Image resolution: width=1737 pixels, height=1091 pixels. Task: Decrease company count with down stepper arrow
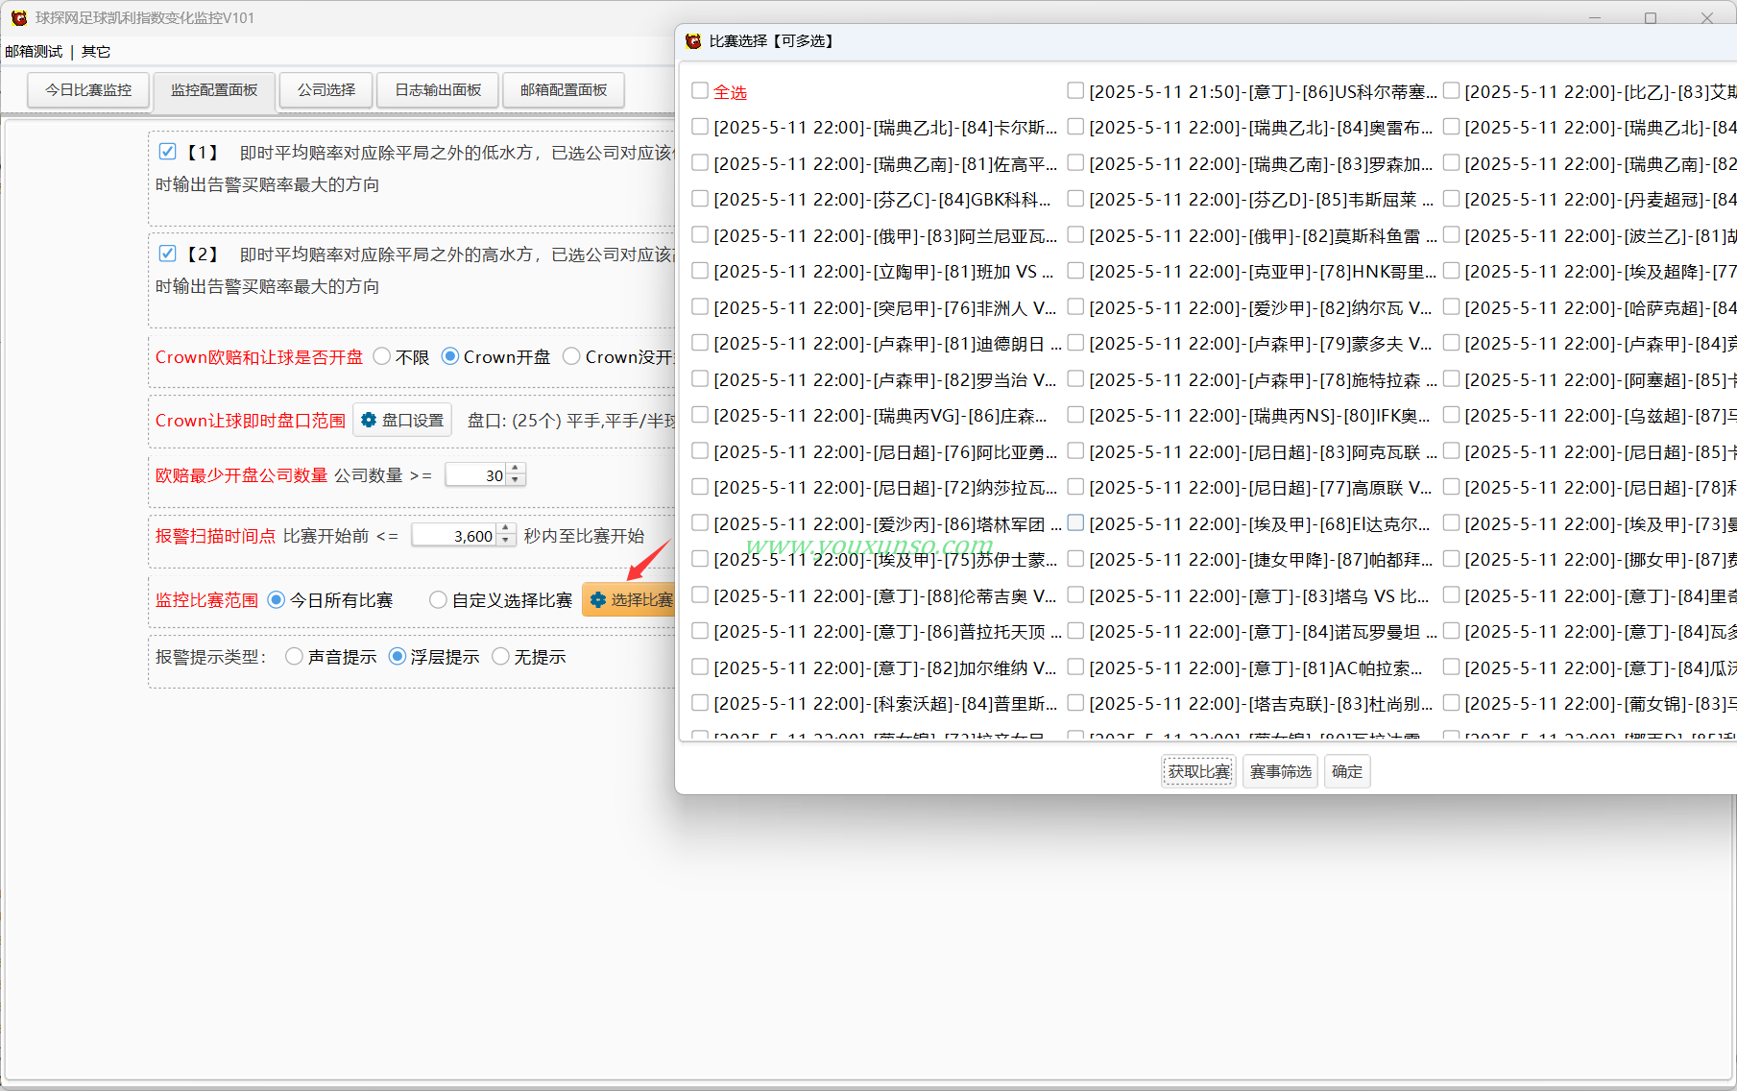coord(516,480)
